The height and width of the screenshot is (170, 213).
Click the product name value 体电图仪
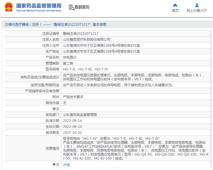[70, 57]
